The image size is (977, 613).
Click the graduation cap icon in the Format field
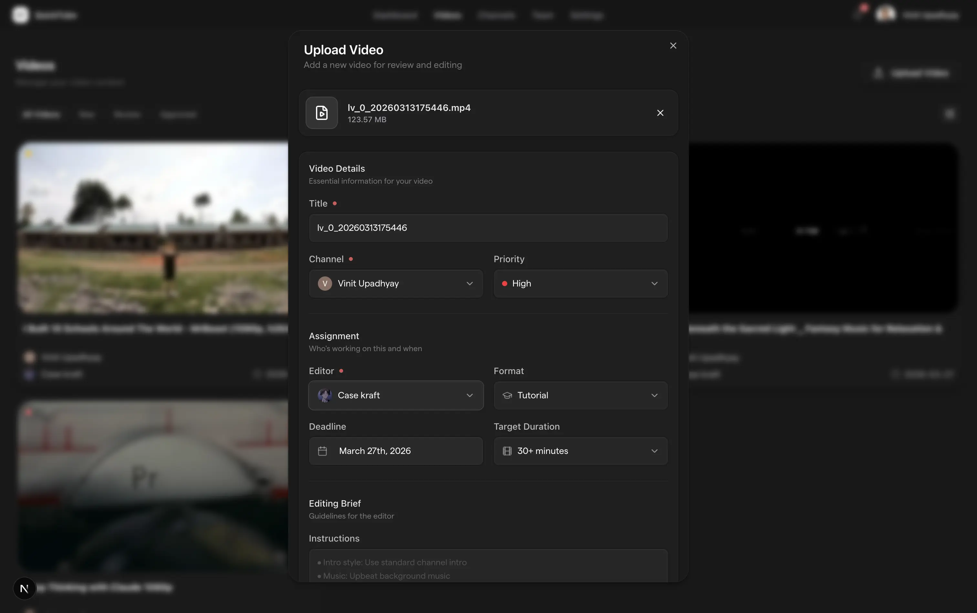tap(506, 395)
